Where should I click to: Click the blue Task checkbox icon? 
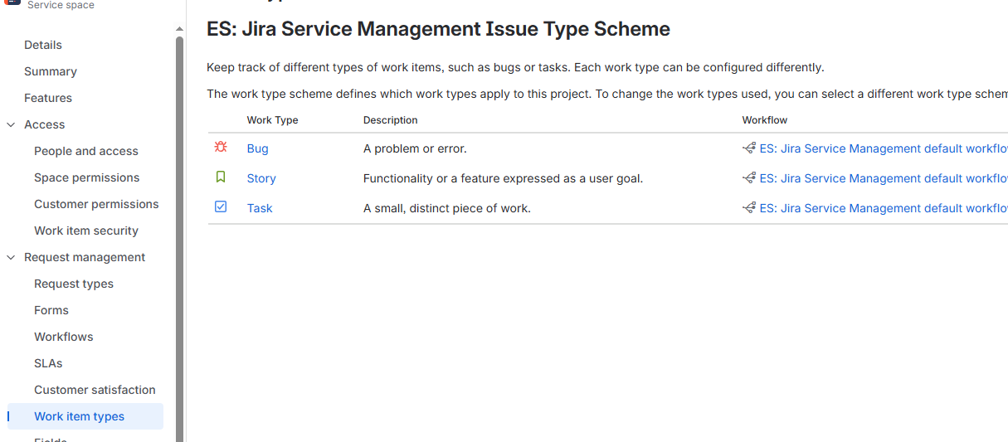point(221,207)
